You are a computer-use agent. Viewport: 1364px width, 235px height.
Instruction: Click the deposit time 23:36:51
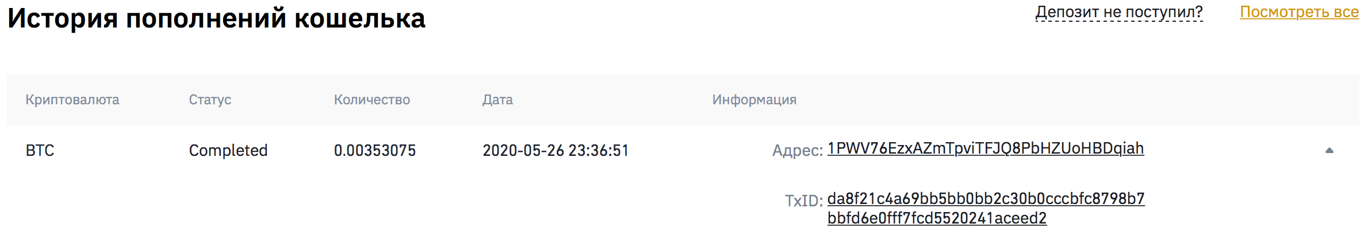pos(599,150)
